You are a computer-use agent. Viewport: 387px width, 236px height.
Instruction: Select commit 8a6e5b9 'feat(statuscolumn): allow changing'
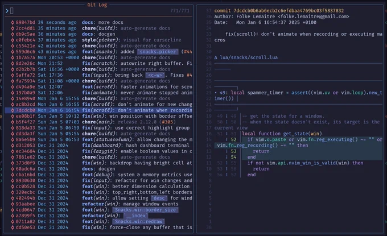tap(98, 139)
